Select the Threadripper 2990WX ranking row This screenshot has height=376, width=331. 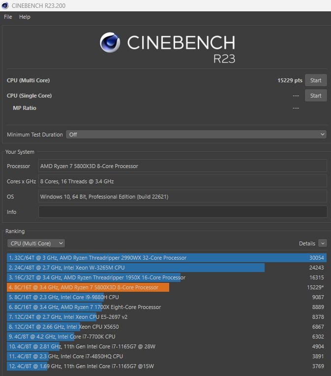coord(167,258)
